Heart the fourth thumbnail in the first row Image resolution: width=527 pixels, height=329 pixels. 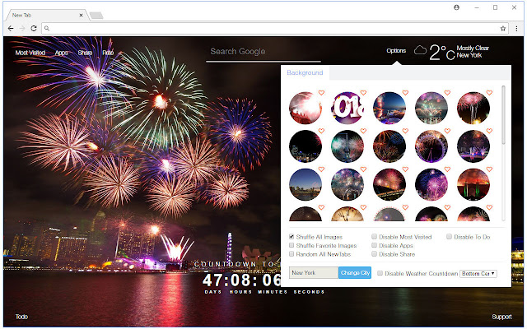click(447, 93)
